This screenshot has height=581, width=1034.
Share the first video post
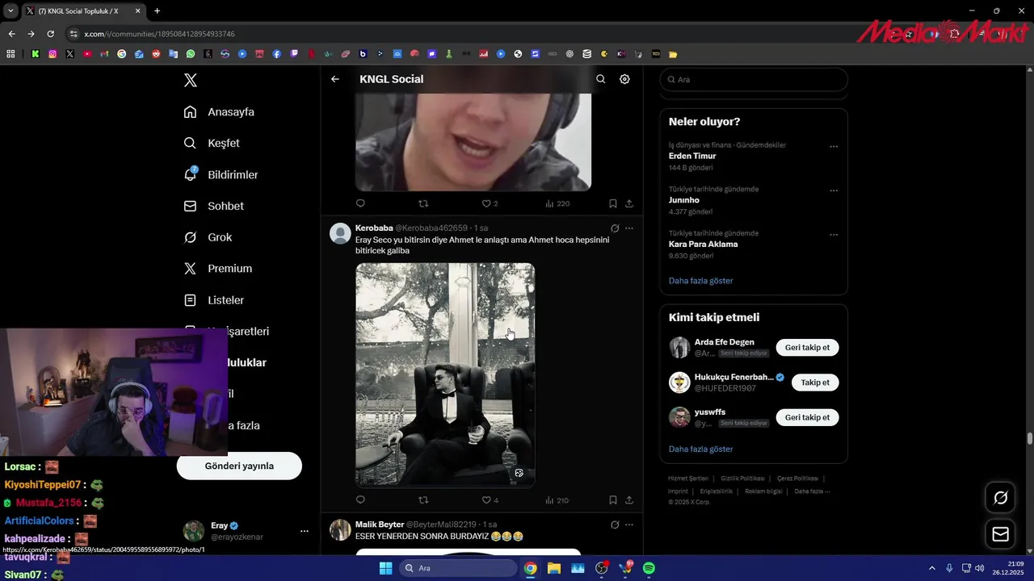pos(629,203)
